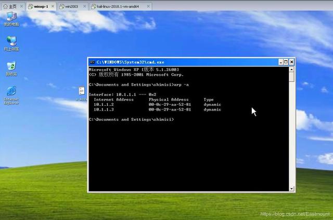This screenshot has width=333, height=220.
Task: Close the cmd.exe window
Action: [291, 62]
